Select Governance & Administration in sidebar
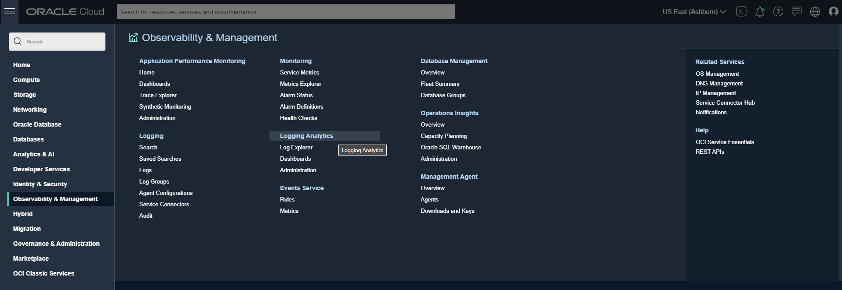This screenshot has height=290, width=842. tap(56, 244)
